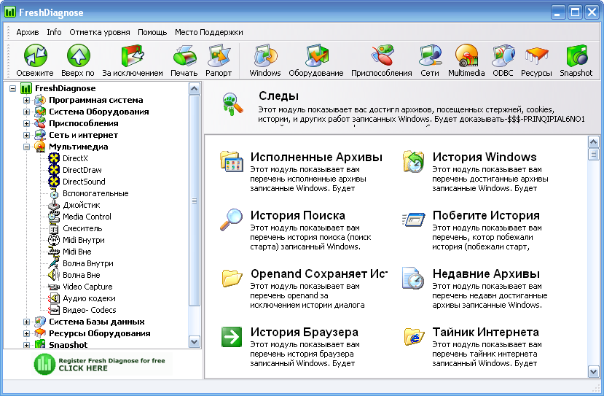Select DirectX in the tree
This screenshot has width=604, height=396.
click(x=75, y=158)
